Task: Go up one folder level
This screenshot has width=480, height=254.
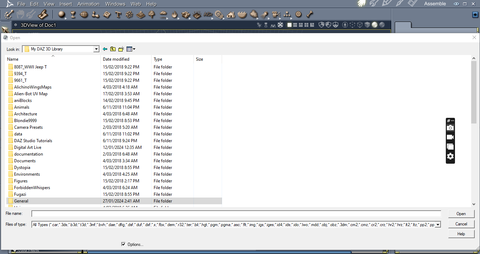Action: pos(113,49)
